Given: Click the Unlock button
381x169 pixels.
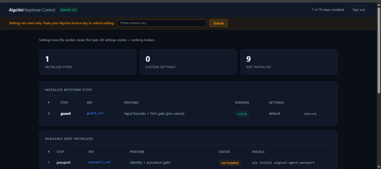Looking at the screenshot, I should 218,23.
